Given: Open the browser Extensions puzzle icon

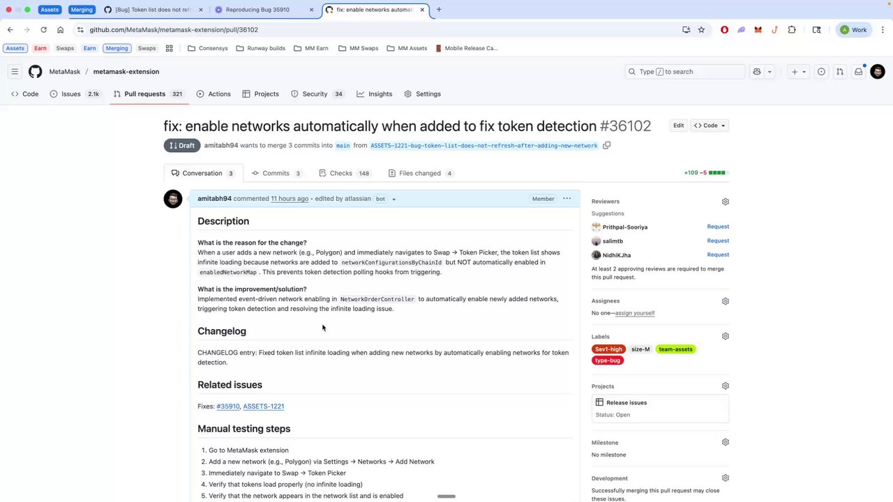Looking at the screenshot, I should pos(792,30).
